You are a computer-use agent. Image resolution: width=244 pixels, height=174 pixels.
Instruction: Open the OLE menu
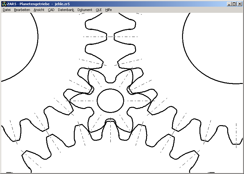tap(99, 10)
